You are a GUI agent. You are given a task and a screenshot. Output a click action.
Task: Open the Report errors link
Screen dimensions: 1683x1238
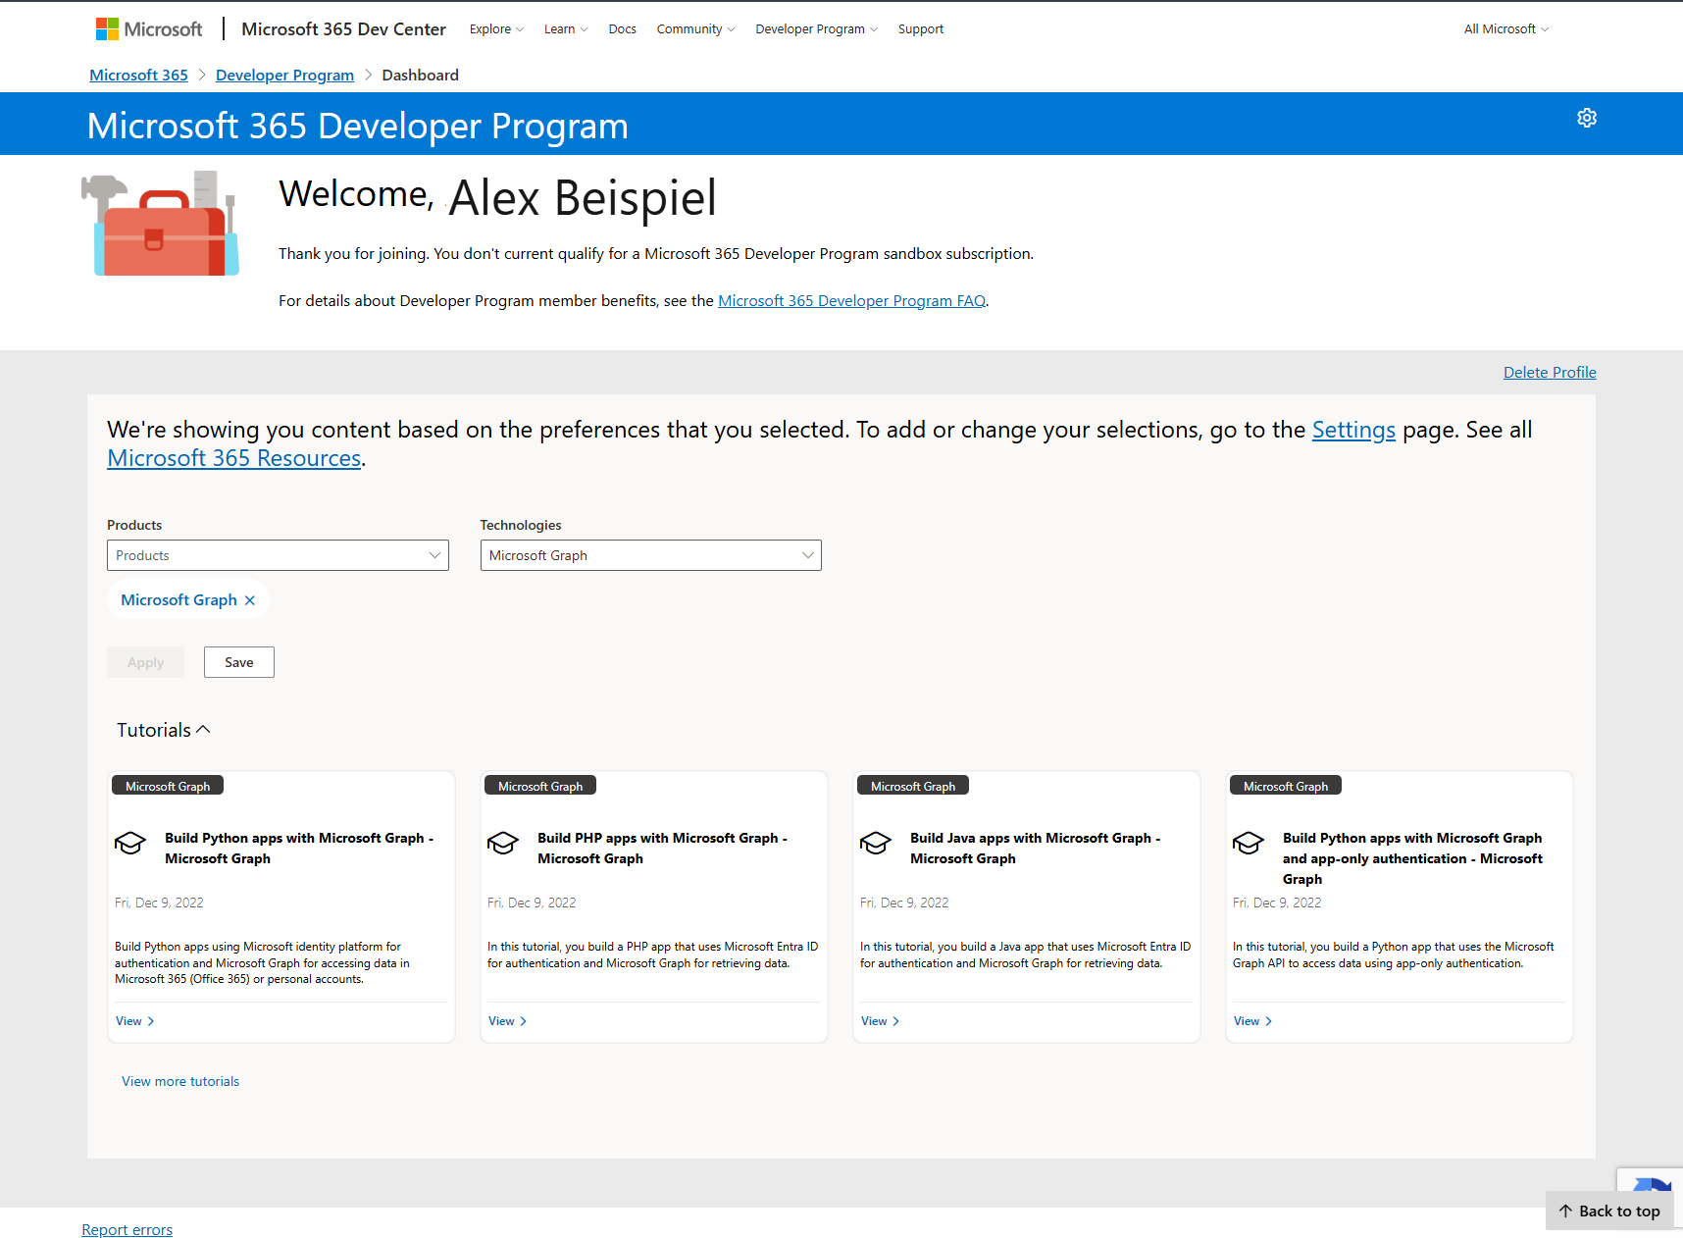tap(127, 1230)
